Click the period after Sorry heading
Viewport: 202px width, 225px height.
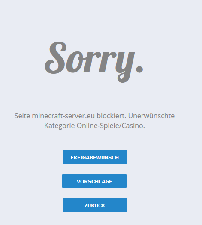(x=139, y=69)
